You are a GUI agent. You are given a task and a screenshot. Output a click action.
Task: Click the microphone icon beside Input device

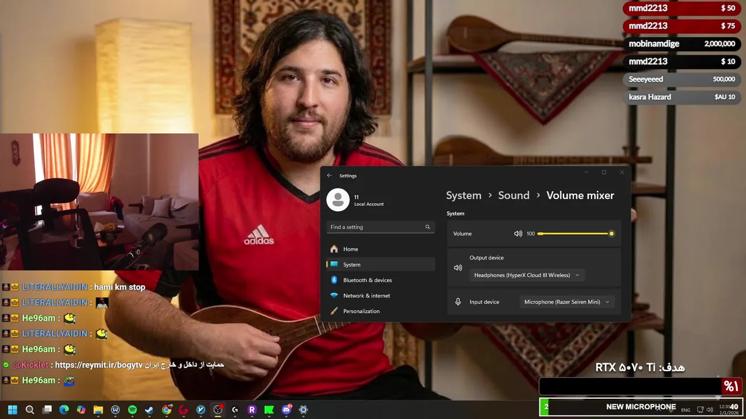[458, 302]
